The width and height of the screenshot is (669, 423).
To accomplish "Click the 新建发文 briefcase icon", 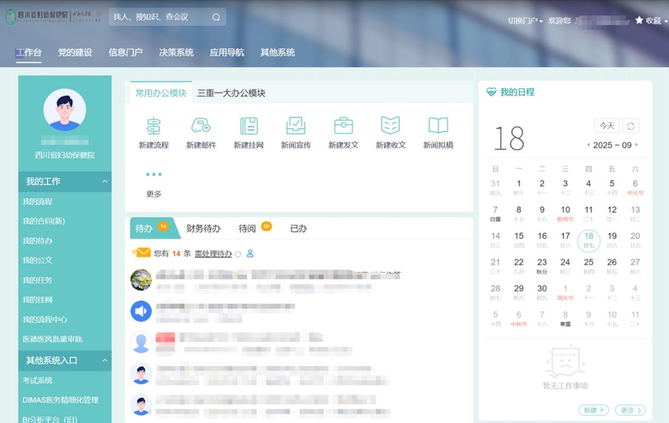I will coord(343,126).
